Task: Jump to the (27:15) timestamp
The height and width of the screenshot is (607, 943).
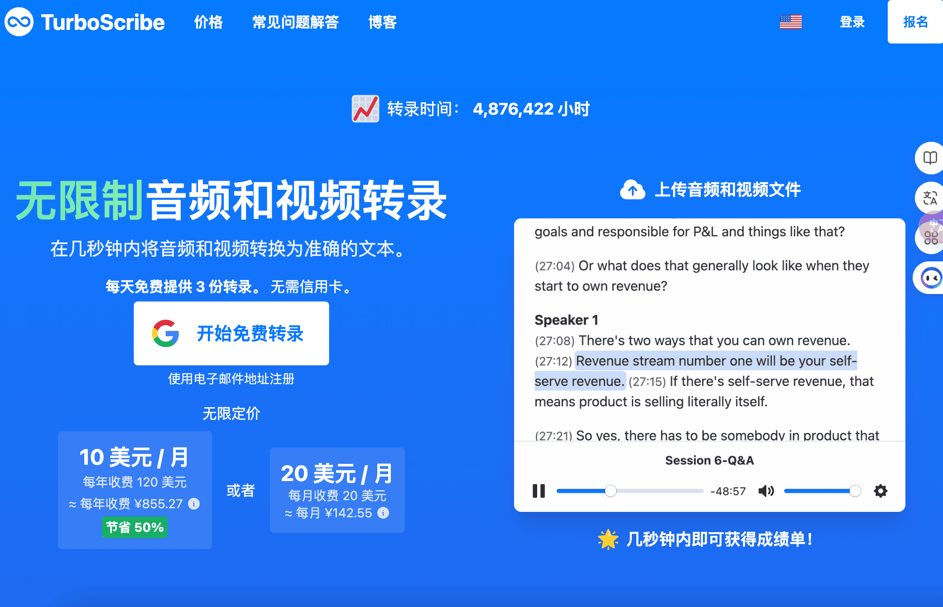Action: [647, 381]
